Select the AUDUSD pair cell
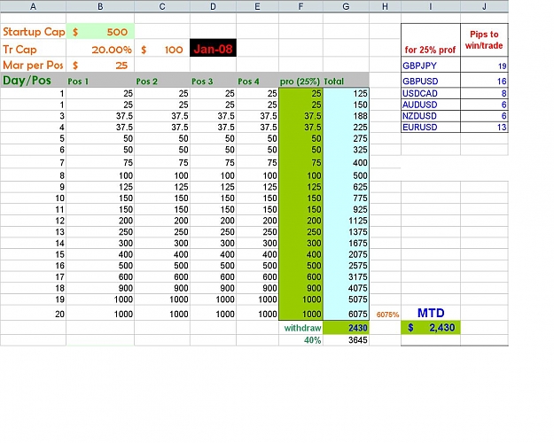Viewport: 554px width, 443px height. (431, 105)
